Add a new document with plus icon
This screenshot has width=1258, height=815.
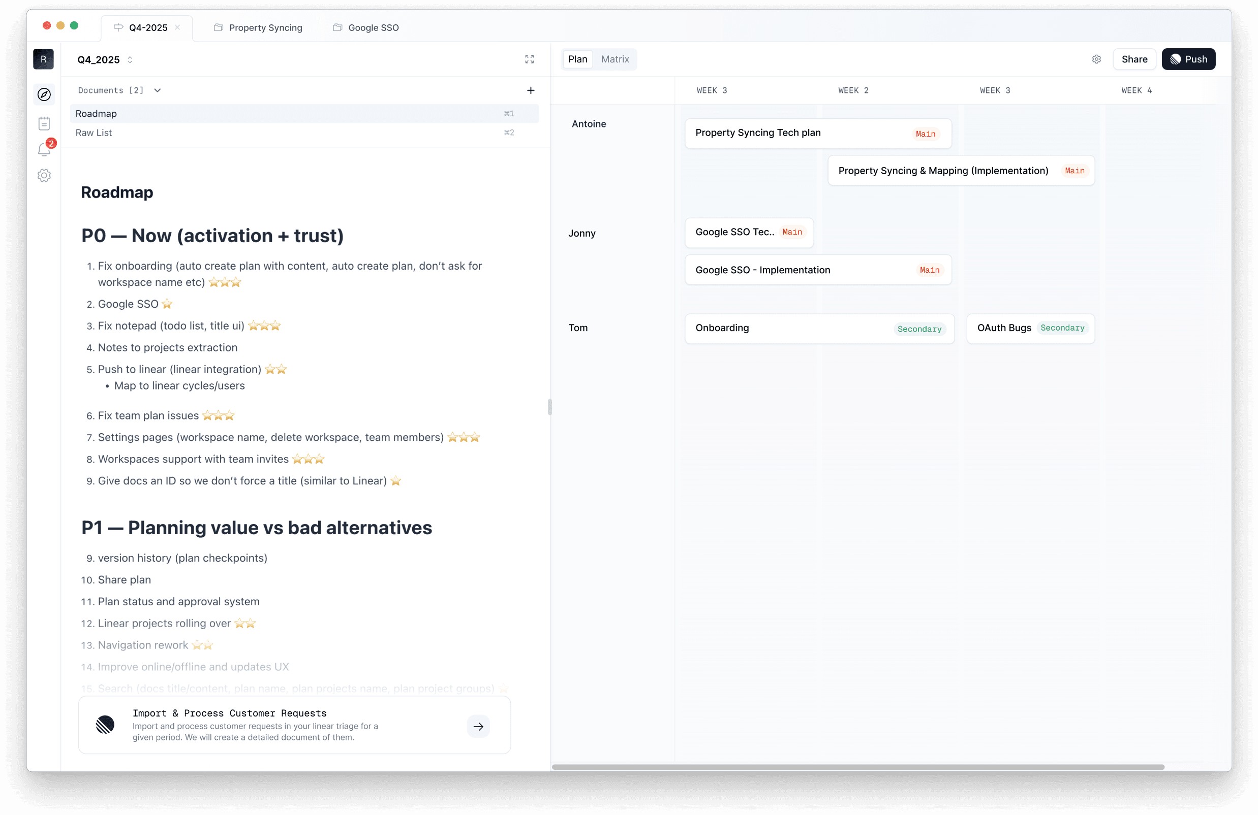[531, 90]
